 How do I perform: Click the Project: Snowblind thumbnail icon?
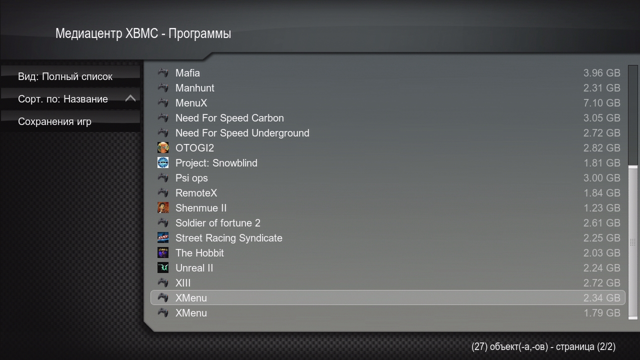[163, 163]
